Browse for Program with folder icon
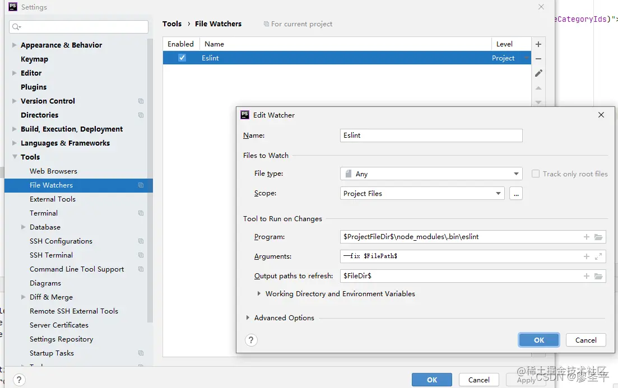Screen dimensions: 618x388 tap(598, 237)
